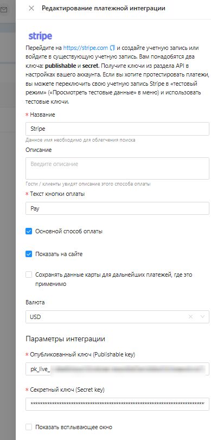Click into the Описание text area
This screenshot has height=440, width=211.
[117, 168]
